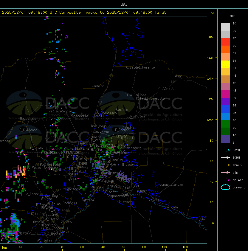This screenshot has width=248, height=251.
Task: Click the L_PAZ map label
Action: [201, 219]
